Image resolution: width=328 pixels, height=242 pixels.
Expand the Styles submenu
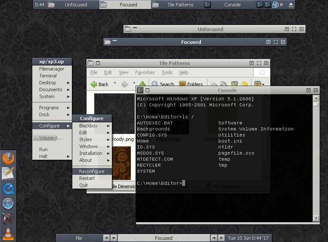92,140
